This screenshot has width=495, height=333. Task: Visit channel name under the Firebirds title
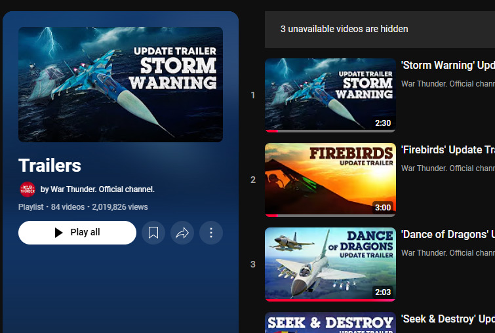pyautogui.click(x=448, y=168)
